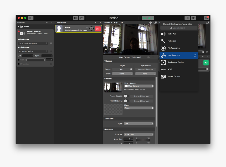Open the Placer help question mark

(151, 23)
